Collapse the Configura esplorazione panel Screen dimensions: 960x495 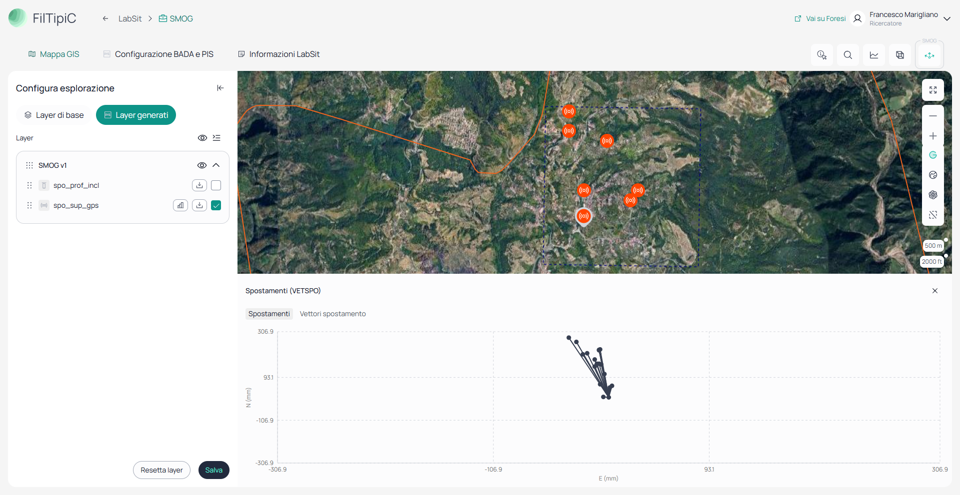tap(220, 88)
